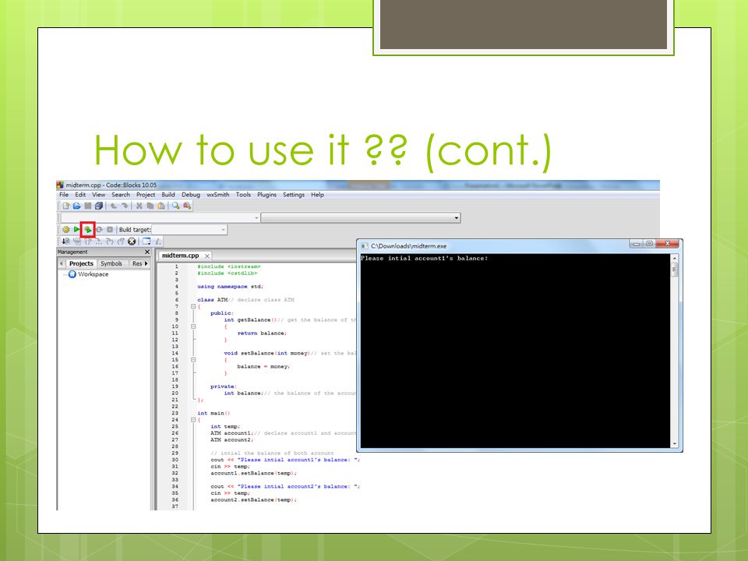Switch to the Projects tab

(x=81, y=263)
